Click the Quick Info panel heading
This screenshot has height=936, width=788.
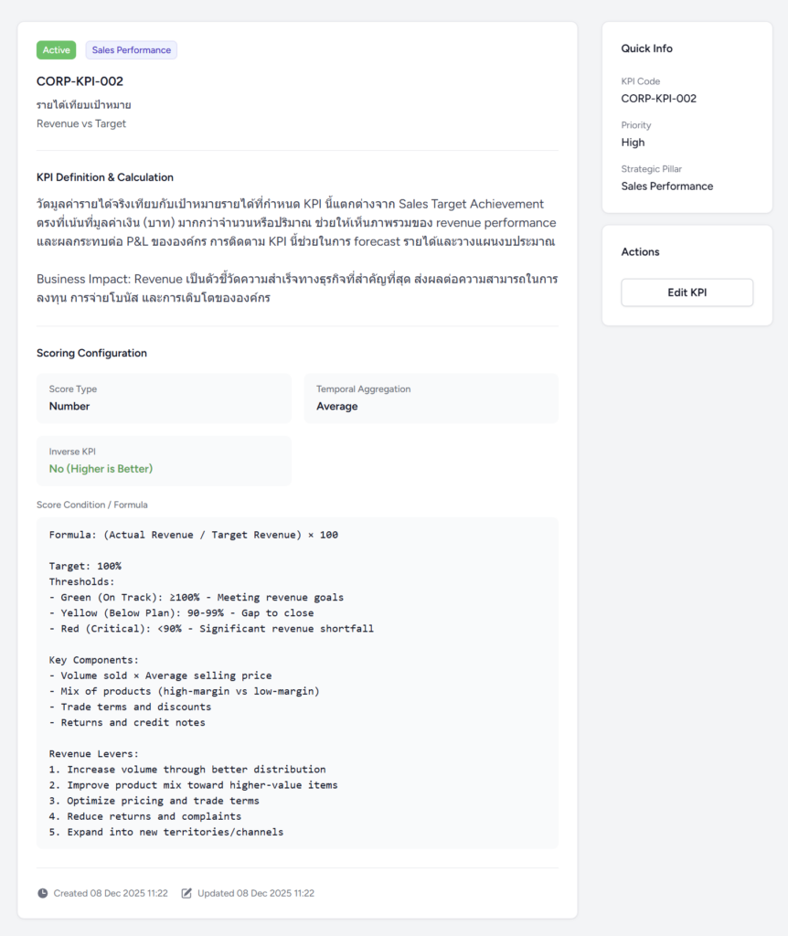[646, 48]
